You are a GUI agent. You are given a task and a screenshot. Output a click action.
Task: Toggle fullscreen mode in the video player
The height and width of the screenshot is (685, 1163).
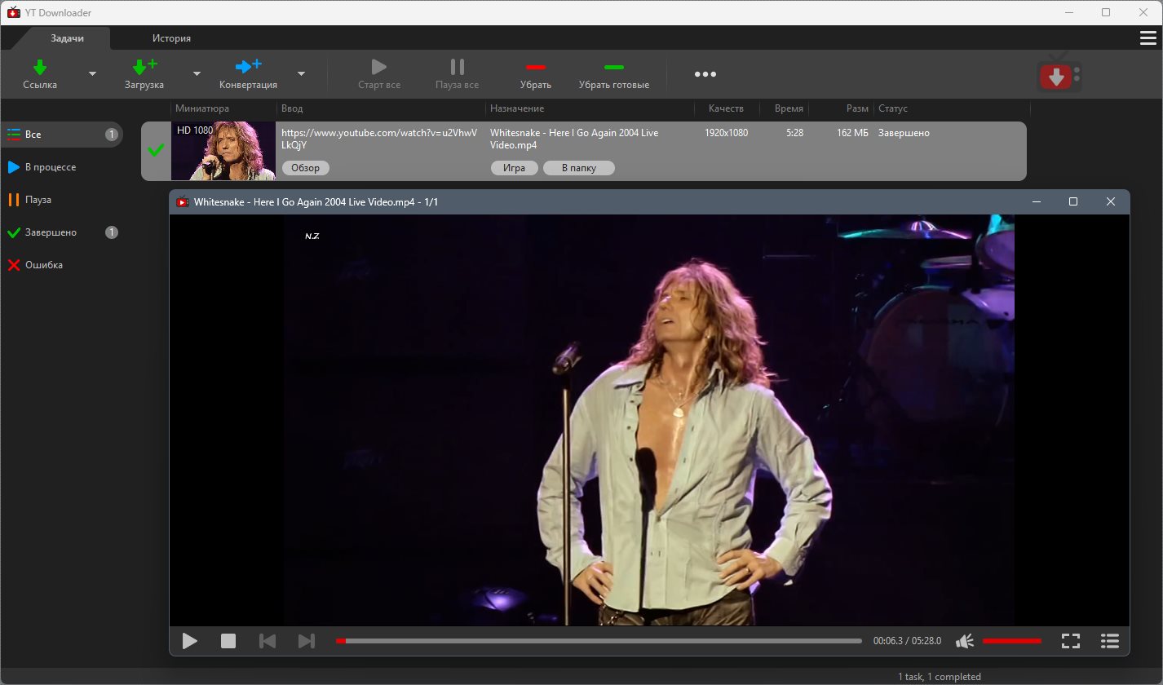1071,641
